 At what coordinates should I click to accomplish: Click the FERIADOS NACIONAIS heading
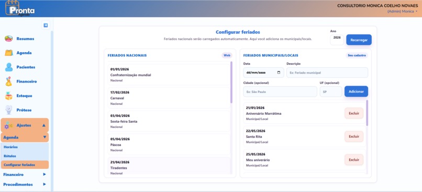tap(127, 55)
